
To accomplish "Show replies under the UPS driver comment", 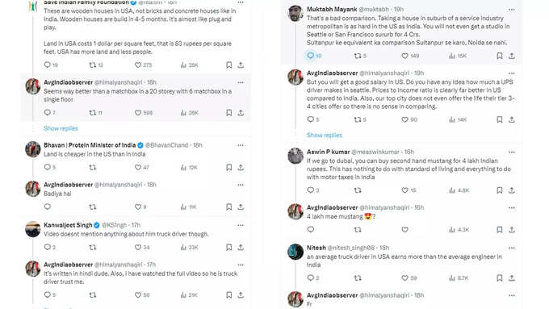I will [x=325, y=135].
